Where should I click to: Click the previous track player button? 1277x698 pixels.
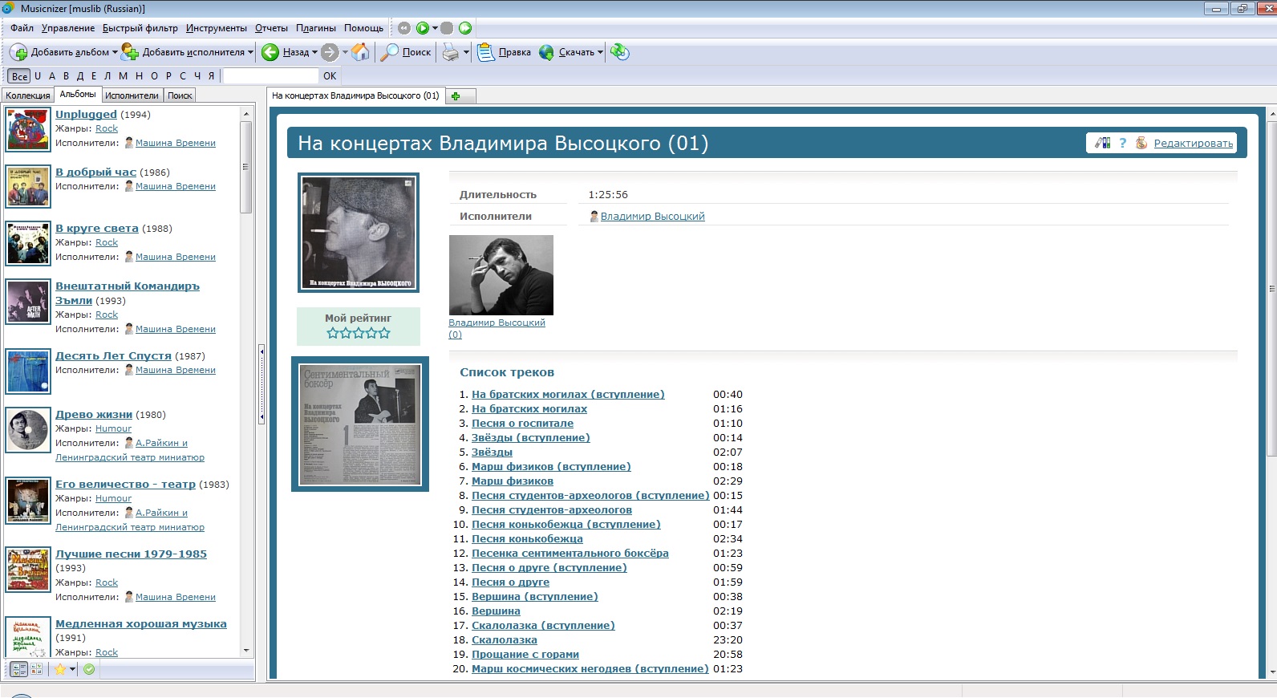coord(404,28)
